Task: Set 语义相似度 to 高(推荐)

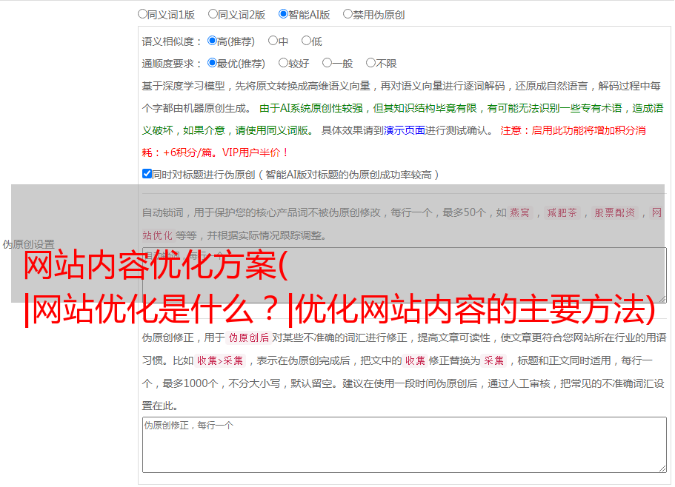Action: tap(212, 41)
